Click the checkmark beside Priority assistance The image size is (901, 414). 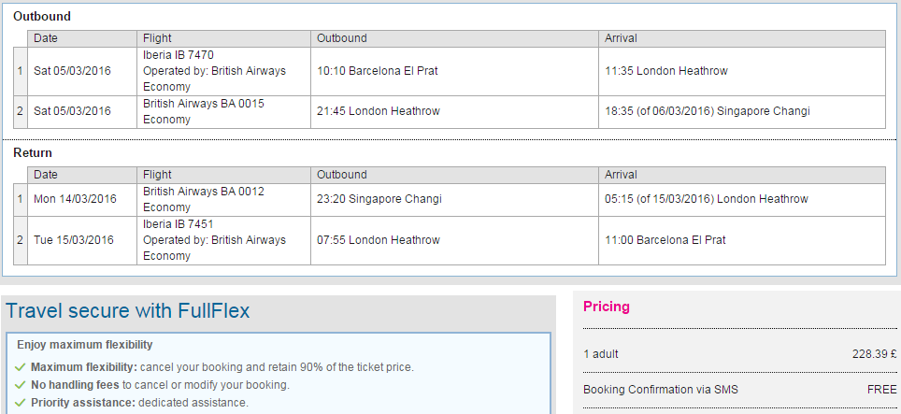pos(21,403)
